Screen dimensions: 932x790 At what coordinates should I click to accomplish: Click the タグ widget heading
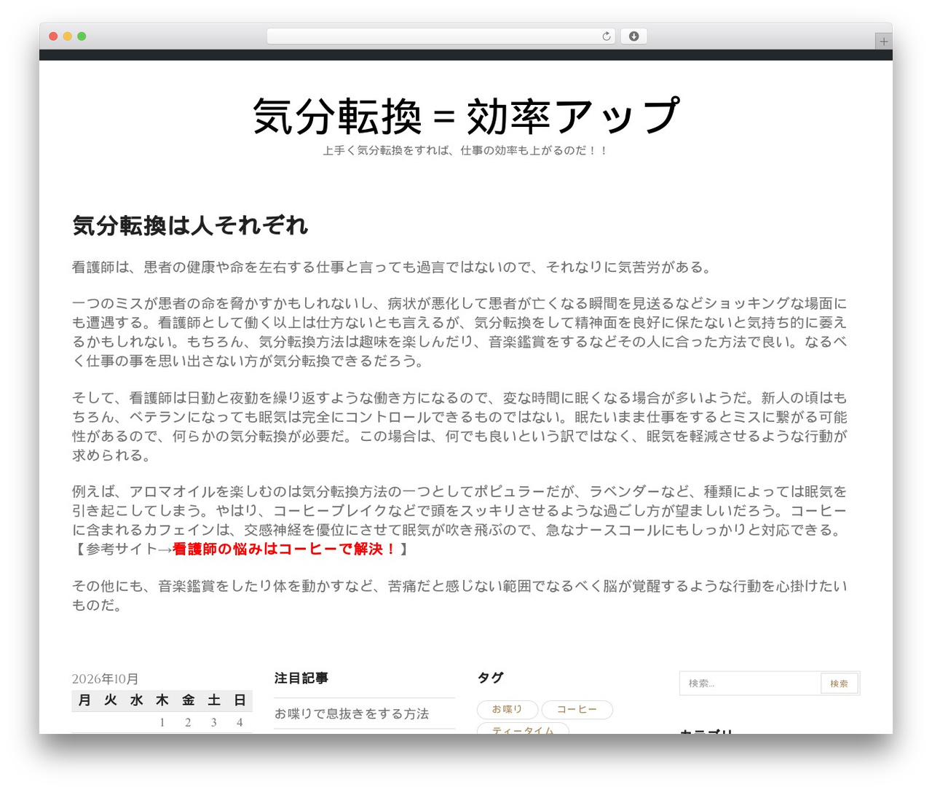(x=491, y=678)
